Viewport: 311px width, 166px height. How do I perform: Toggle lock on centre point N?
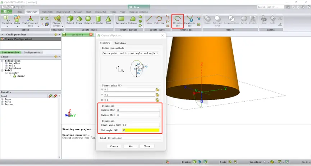pos(157,100)
